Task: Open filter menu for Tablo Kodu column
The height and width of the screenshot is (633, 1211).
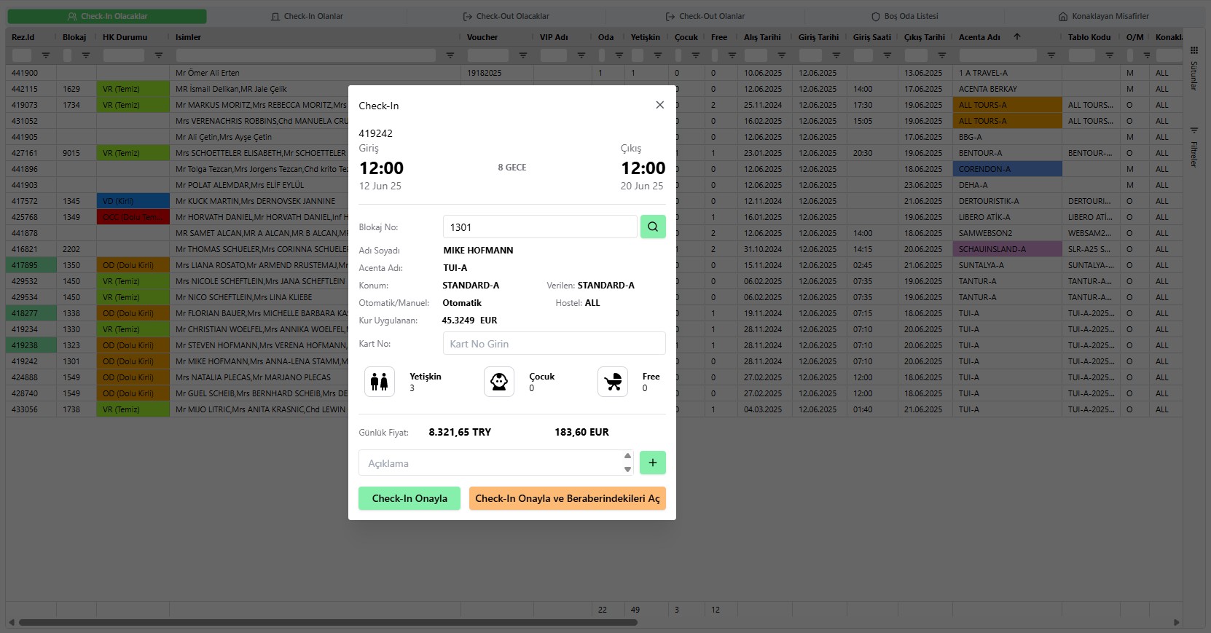Action: pos(1110,55)
